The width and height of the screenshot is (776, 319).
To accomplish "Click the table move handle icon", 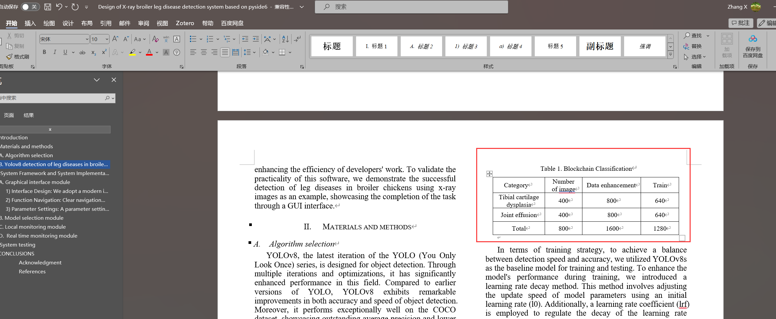I will click(489, 174).
